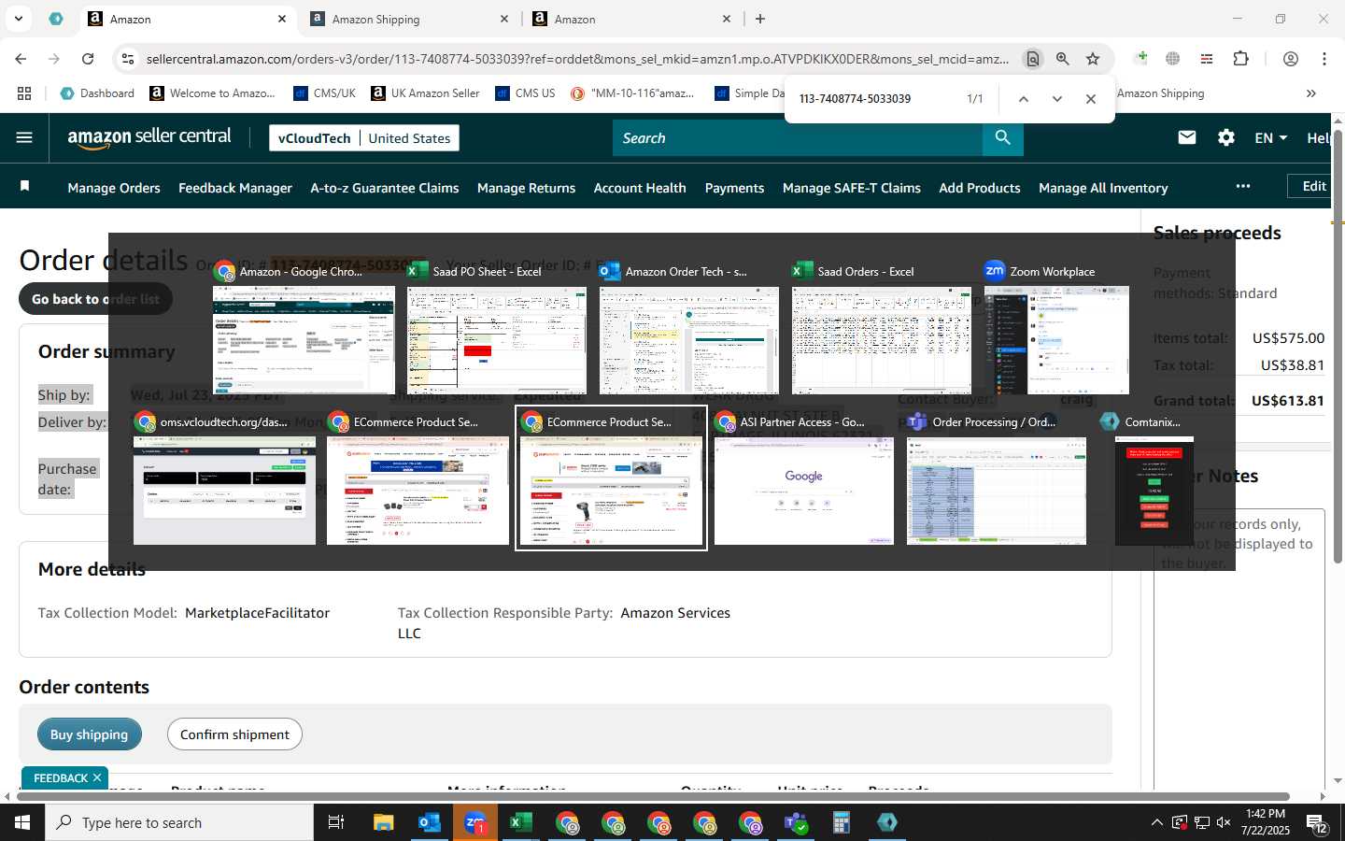The width and height of the screenshot is (1345, 841).
Task: Show hidden bookmarks with double-chevron
Action: [x=1310, y=93]
